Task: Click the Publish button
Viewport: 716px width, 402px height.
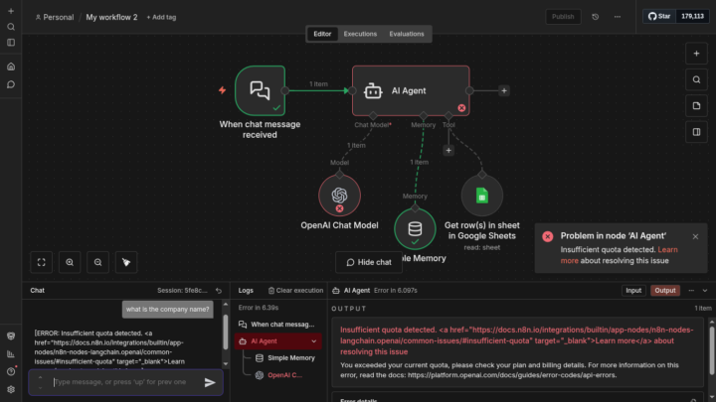Action: [563, 17]
